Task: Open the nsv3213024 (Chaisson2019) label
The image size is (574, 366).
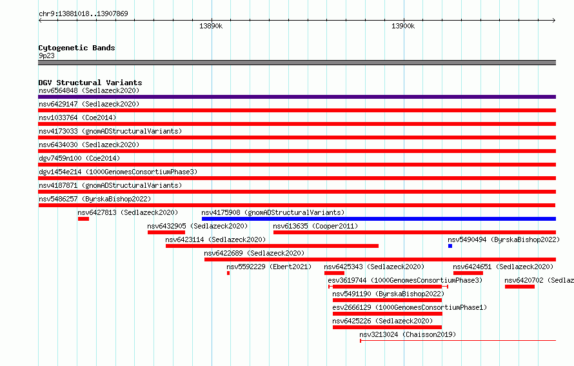Action: coord(408,334)
